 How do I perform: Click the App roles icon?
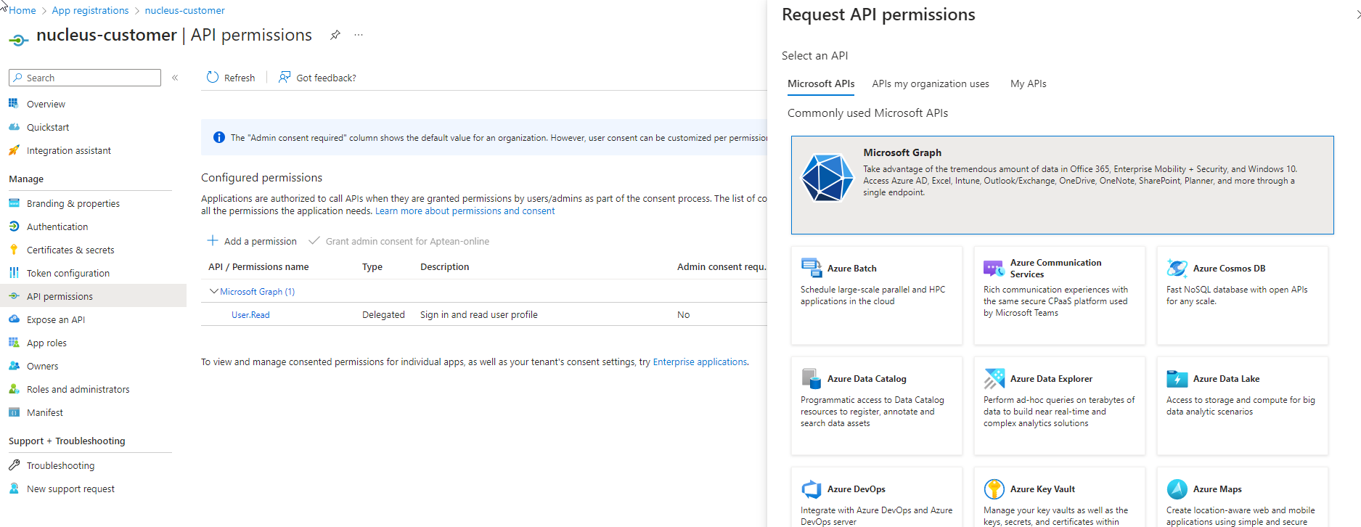(14, 343)
